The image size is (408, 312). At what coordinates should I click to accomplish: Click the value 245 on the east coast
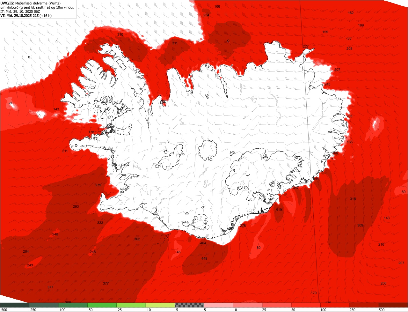click(327, 84)
